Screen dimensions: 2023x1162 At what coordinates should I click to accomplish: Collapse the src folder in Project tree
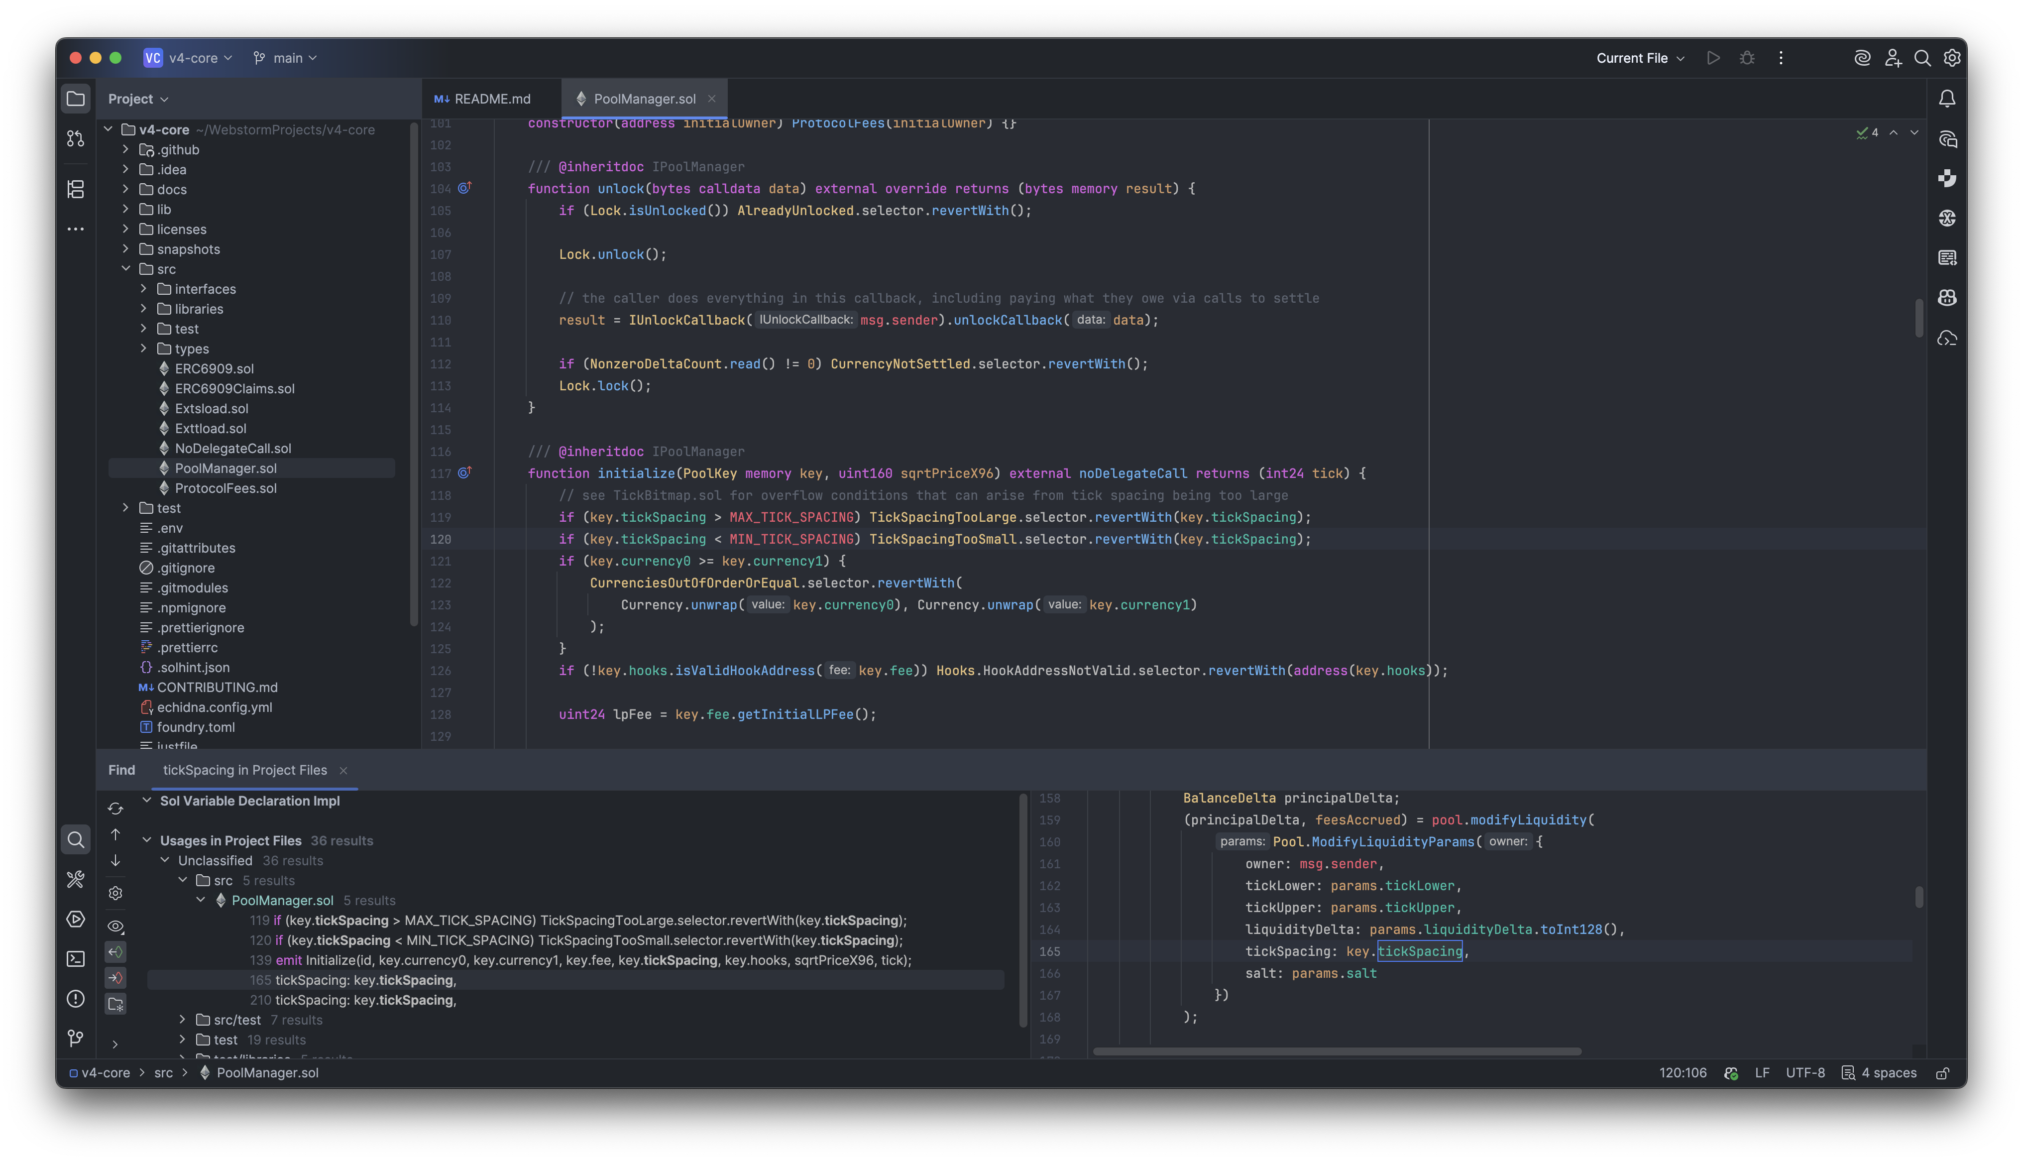[126, 269]
